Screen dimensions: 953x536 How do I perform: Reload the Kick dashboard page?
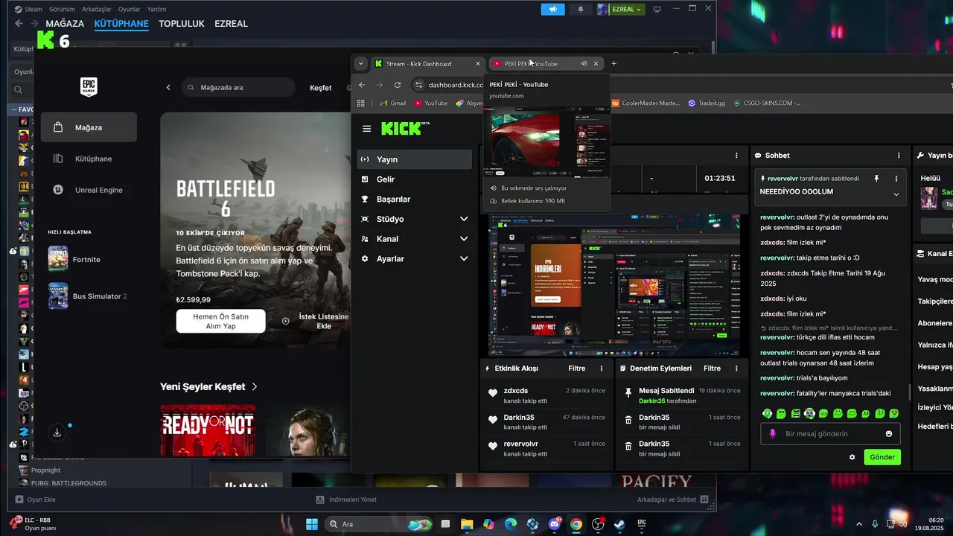pos(398,85)
